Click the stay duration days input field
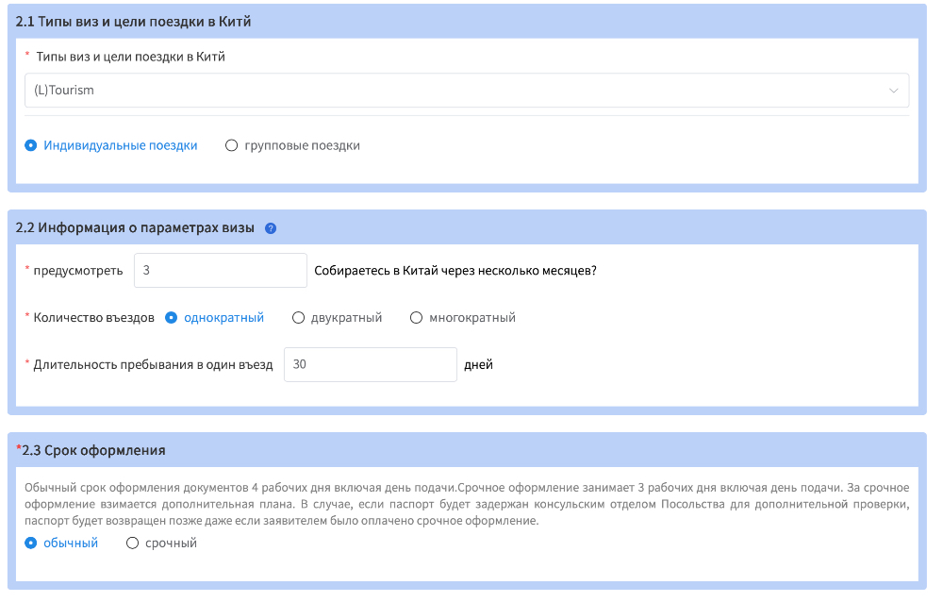The width and height of the screenshot is (943, 602). point(370,365)
